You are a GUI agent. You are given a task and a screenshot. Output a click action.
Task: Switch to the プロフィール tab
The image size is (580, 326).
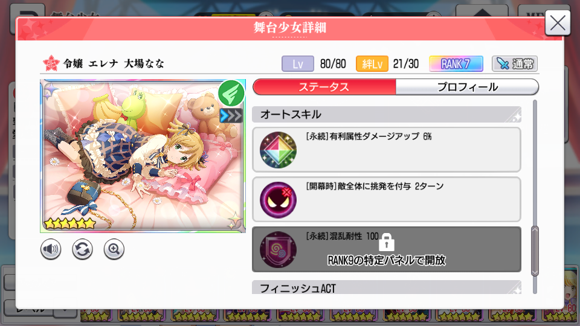(467, 87)
